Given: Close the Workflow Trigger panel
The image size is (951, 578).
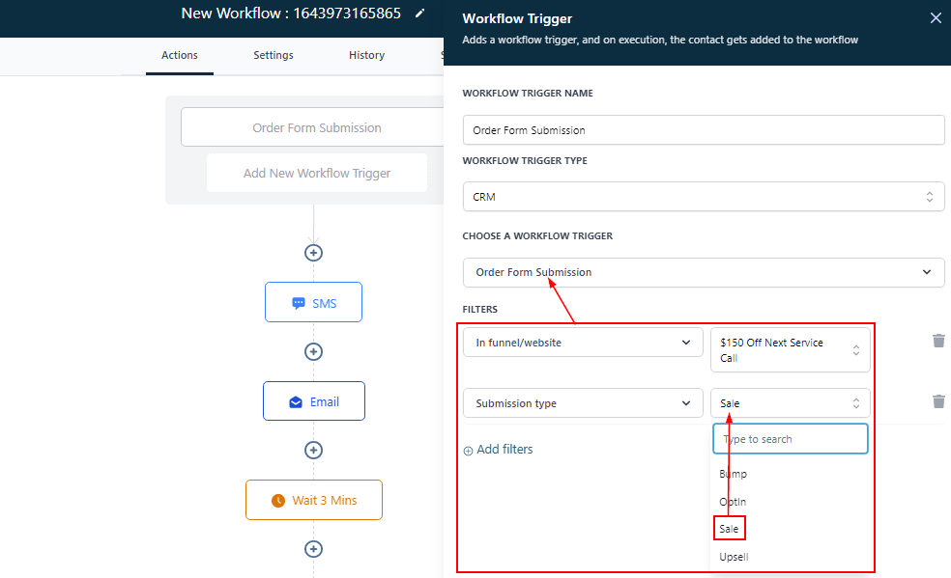Looking at the screenshot, I should tap(936, 18).
